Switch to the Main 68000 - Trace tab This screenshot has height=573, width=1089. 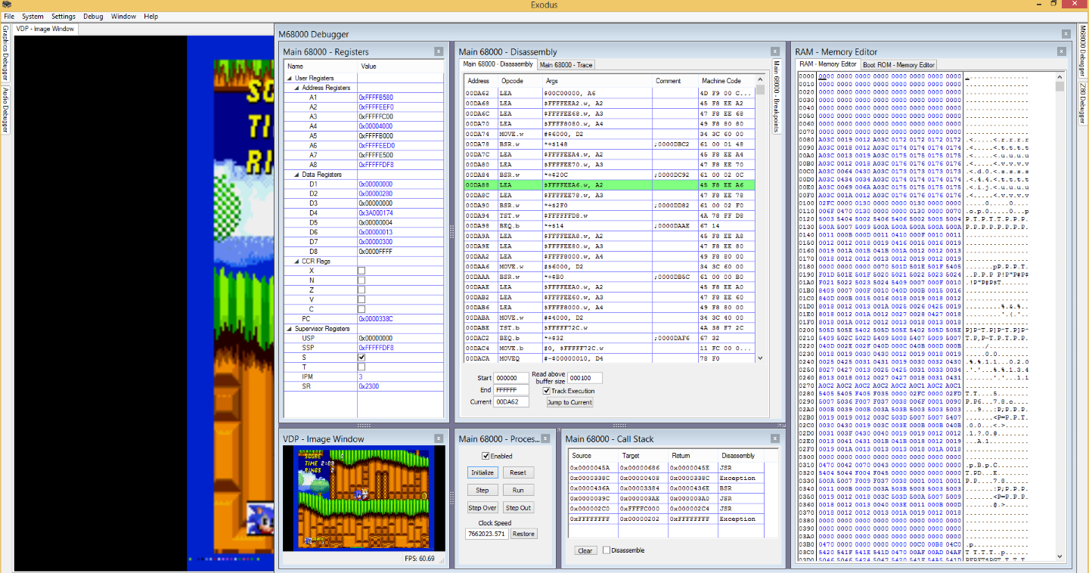(x=566, y=65)
